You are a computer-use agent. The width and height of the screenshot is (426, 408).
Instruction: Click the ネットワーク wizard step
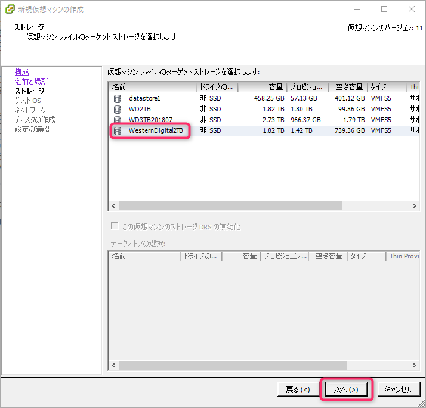[x=30, y=110]
